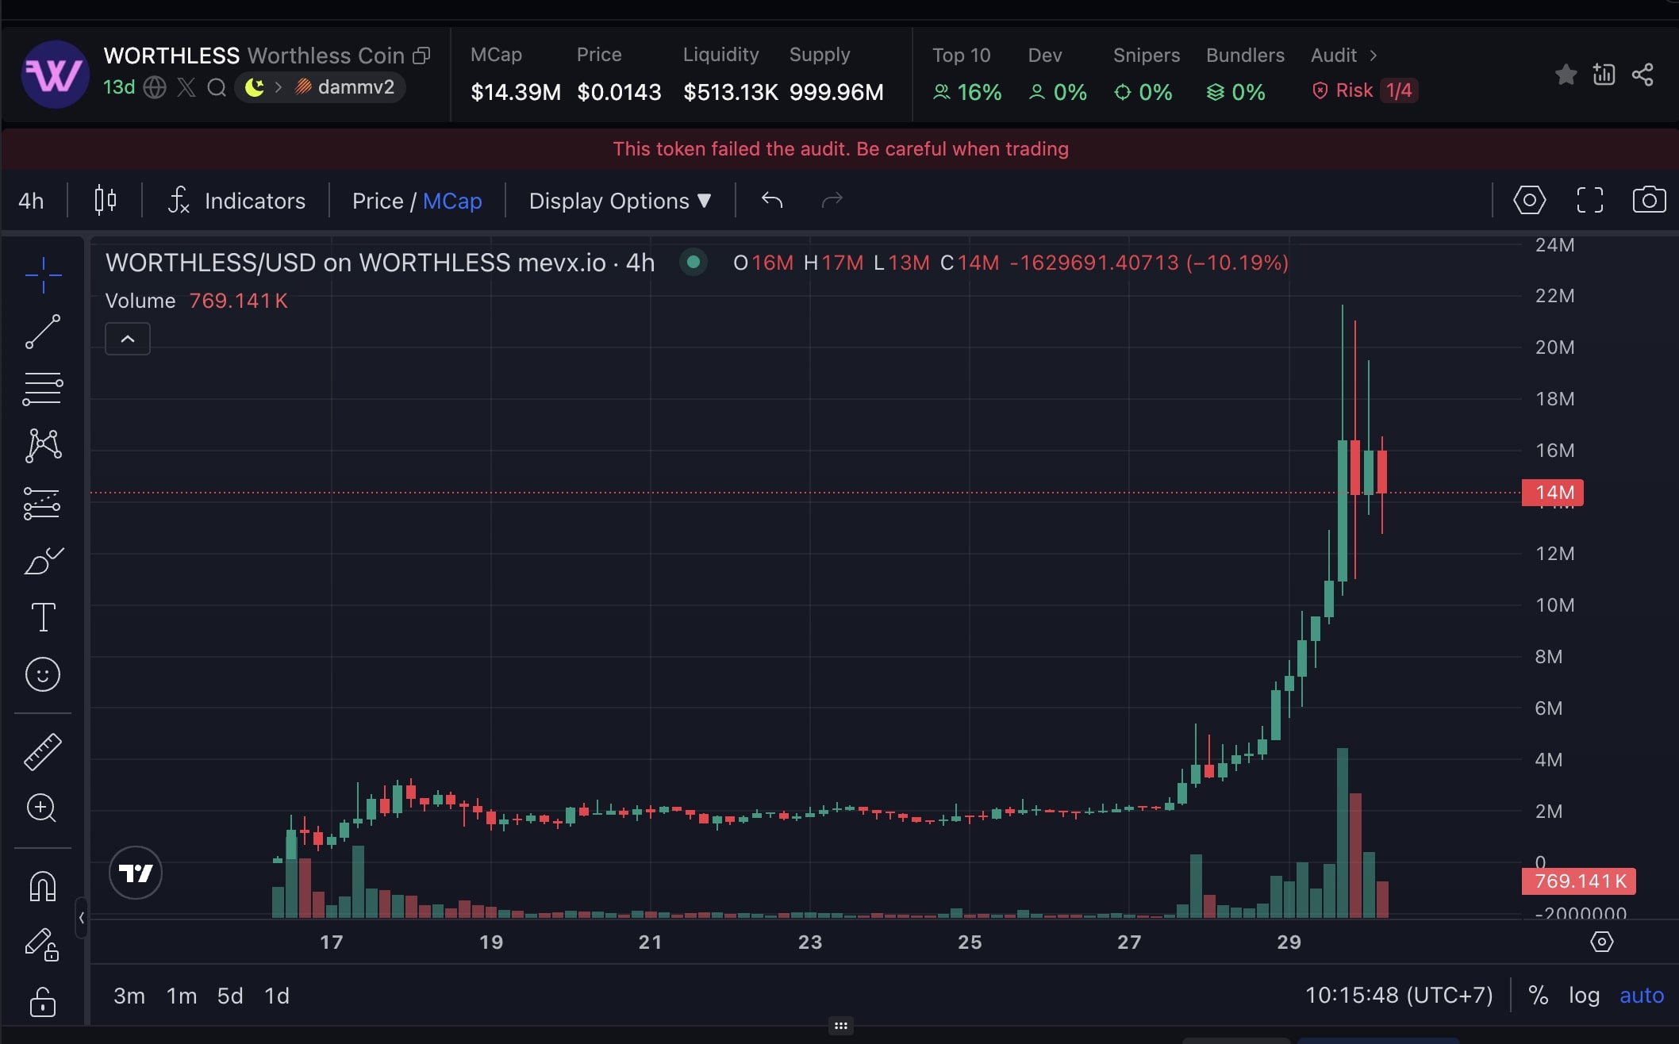The image size is (1679, 1044).
Task: Undo the last chart action
Action: click(772, 200)
